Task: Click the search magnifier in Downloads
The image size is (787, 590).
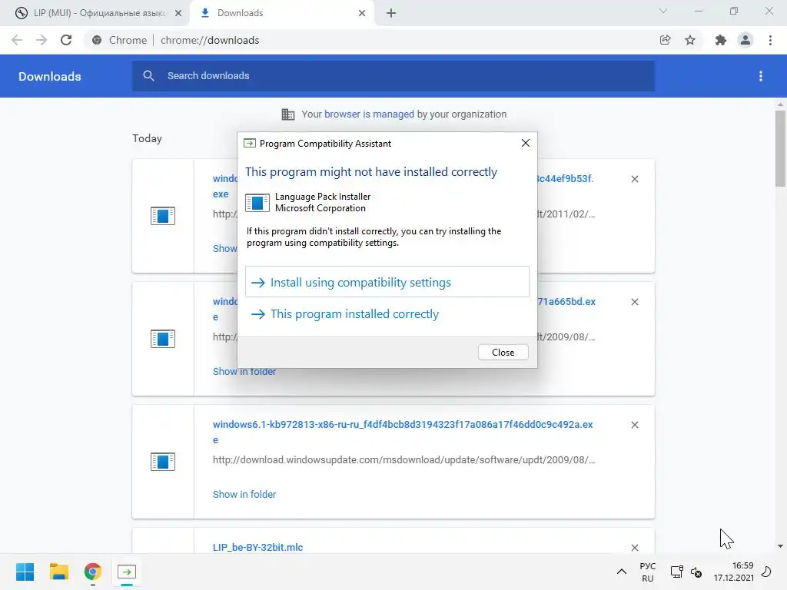Action: point(148,76)
